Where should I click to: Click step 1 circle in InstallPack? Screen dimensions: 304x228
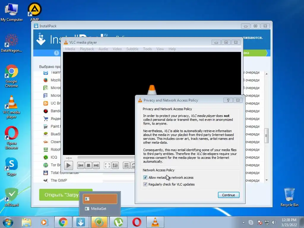(x=56, y=53)
